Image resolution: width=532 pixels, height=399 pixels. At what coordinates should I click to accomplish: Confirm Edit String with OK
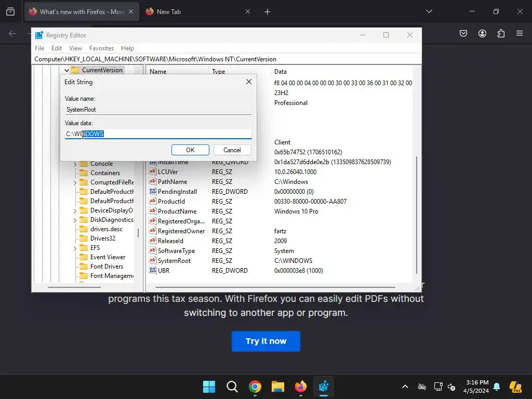coord(190,150)
